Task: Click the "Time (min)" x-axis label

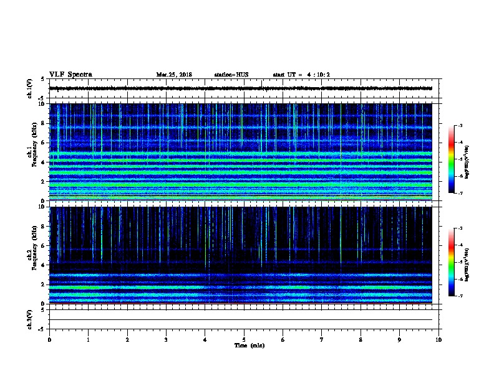Action: (x=249, y=346)
